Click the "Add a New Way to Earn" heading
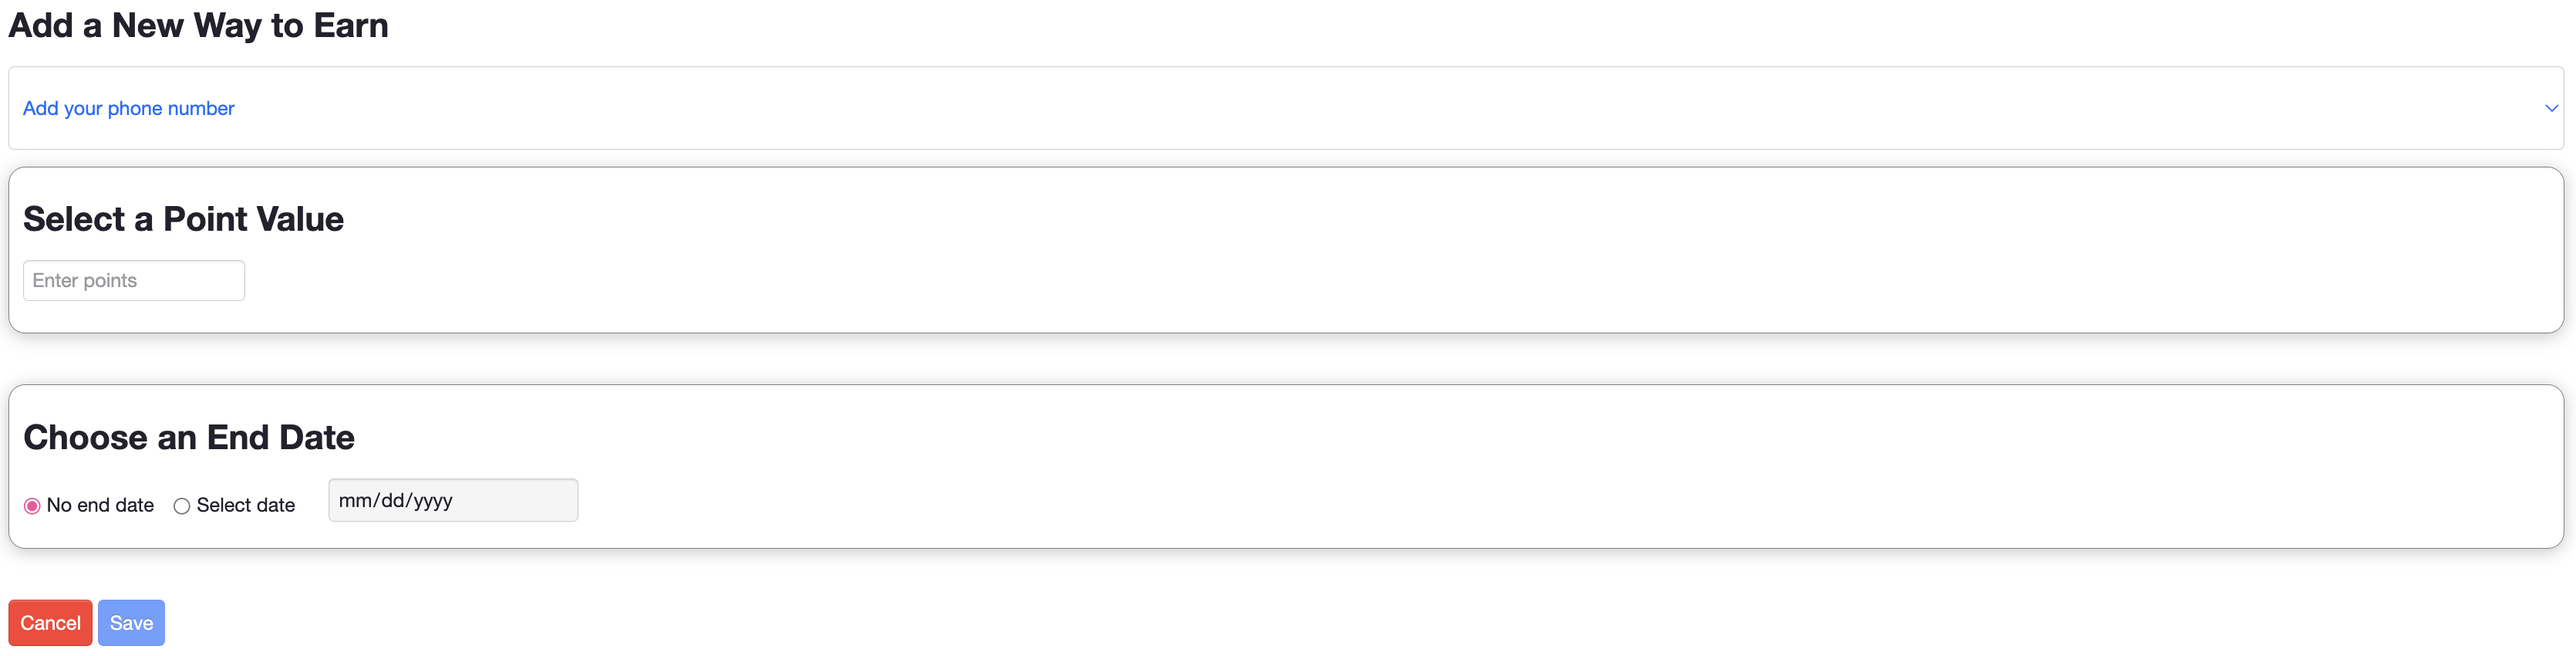This screenshot has width=2576, height=656. [198, 25]
